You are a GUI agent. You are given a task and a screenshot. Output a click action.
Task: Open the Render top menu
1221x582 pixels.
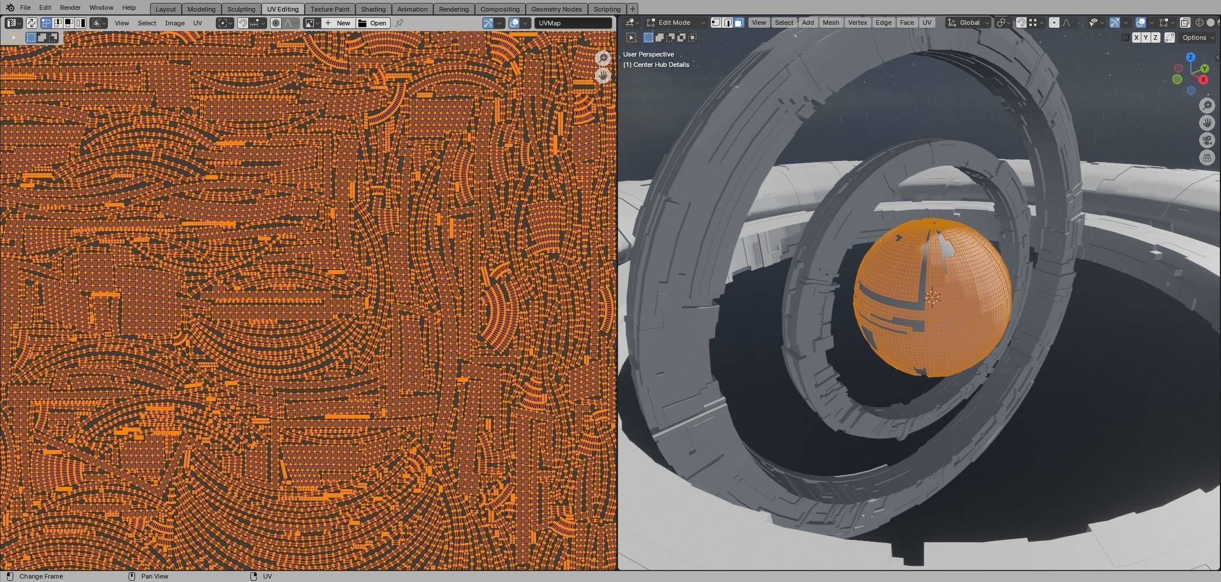[x=70, y=7]
